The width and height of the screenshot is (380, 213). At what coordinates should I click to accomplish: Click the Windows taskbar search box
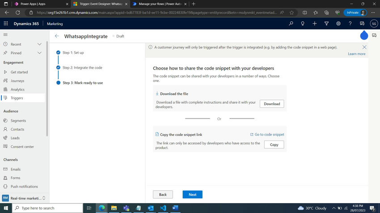click(48, 208)
